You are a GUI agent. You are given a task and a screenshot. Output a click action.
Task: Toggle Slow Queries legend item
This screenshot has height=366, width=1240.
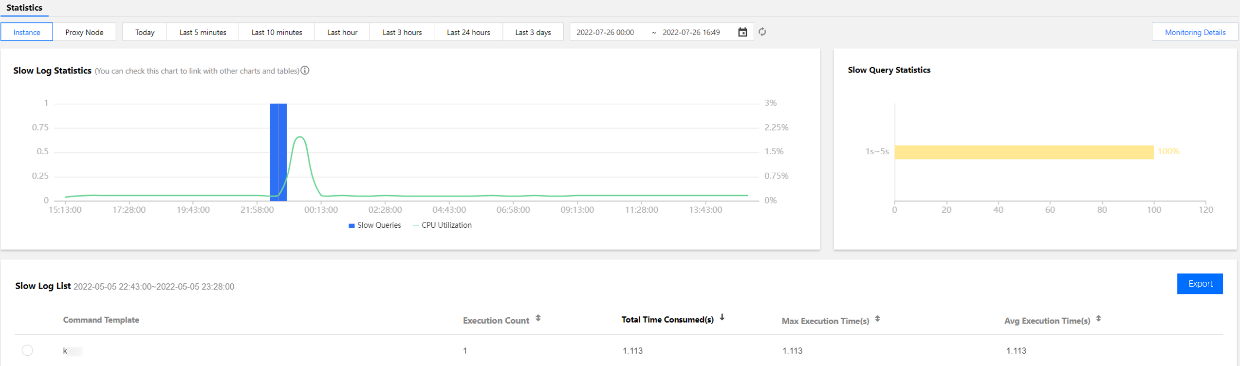(x=375, y=225)
